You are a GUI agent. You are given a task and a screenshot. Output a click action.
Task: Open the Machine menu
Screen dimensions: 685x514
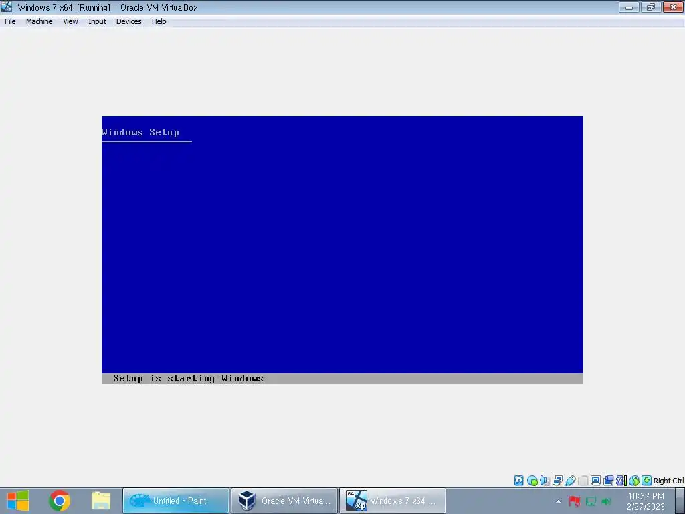[39, 21]
